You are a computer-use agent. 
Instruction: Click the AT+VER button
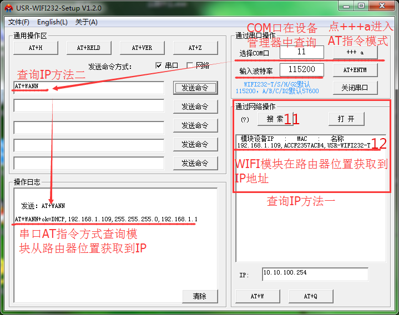coord(142,48)
